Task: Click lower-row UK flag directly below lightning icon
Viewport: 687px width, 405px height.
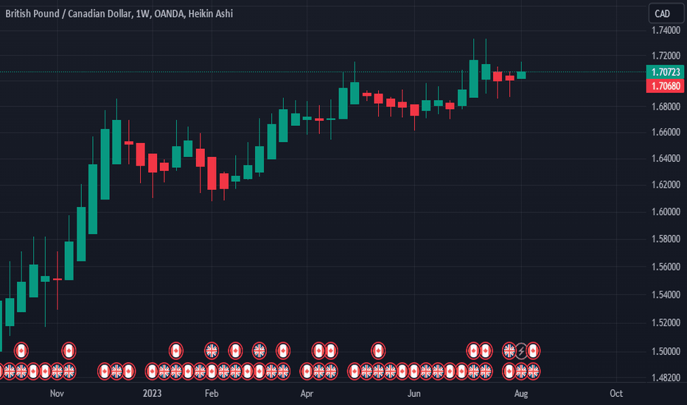Action: (x=521, y=371)
